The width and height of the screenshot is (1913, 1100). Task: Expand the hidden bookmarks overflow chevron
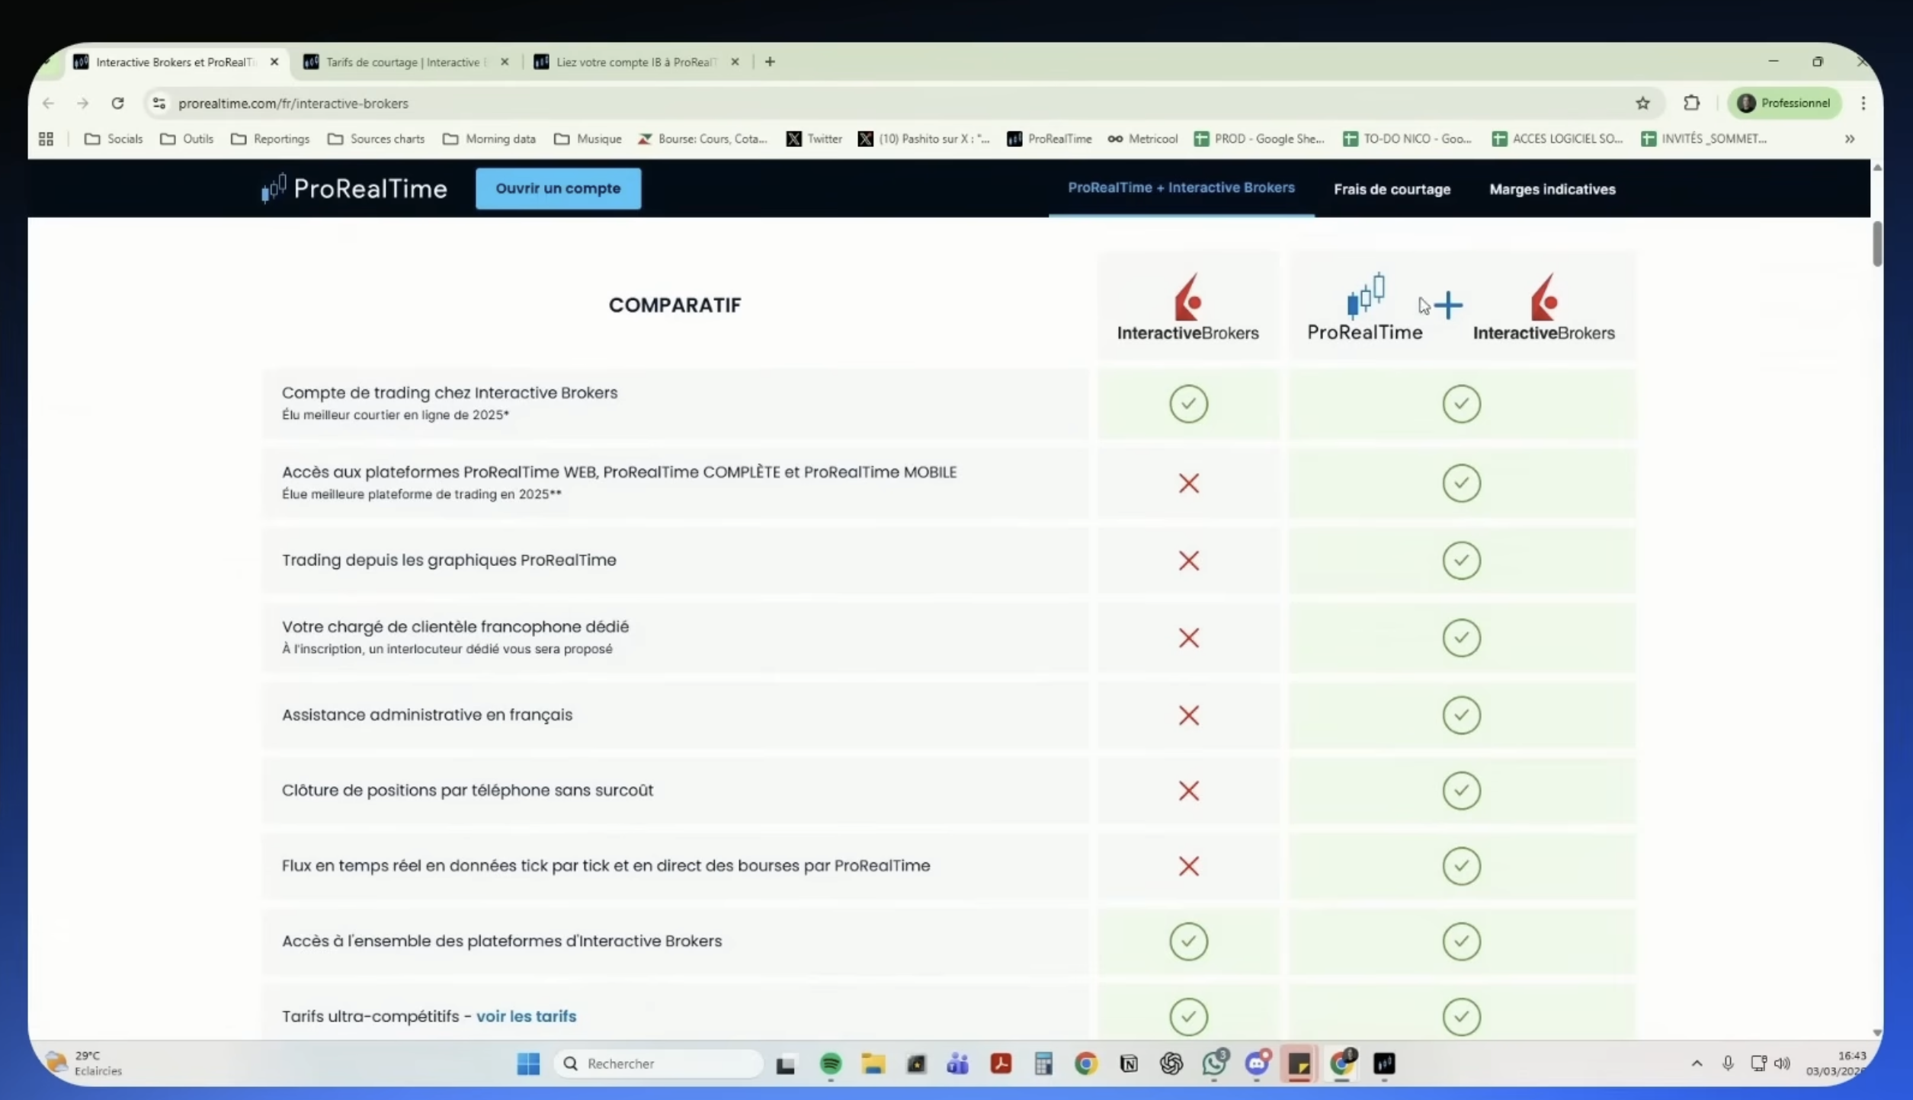1850,139
